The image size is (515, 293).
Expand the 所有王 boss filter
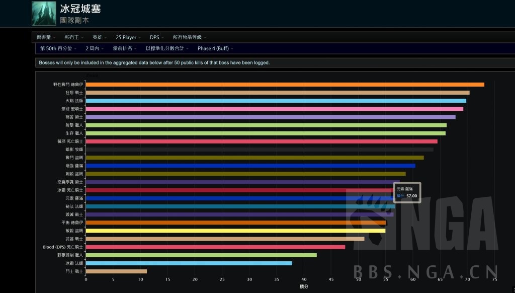[x=74, y=37]
